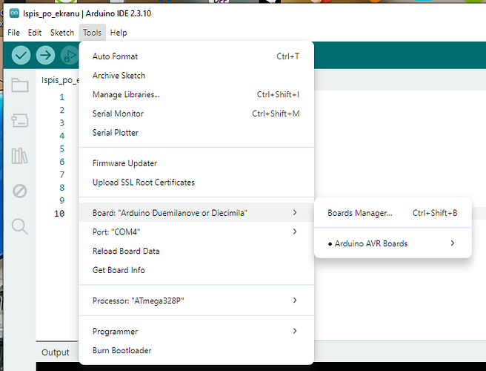
Task: Select the Ispis_po_ekranu sketch tab
Action: point(59,80)
